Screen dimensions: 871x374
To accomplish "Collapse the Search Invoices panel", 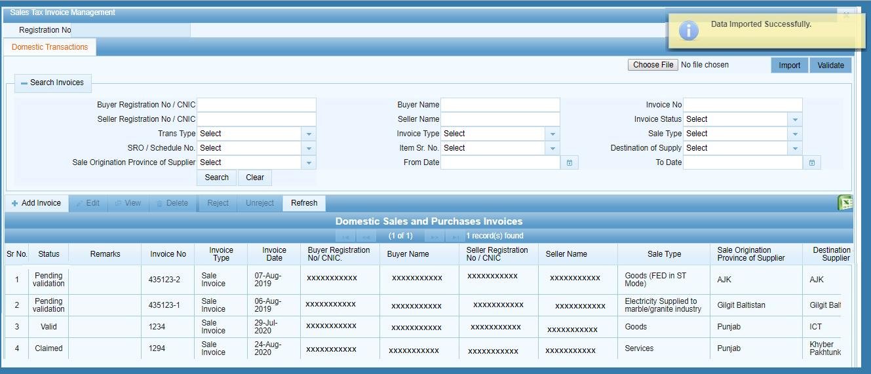I will coord(24,83).
